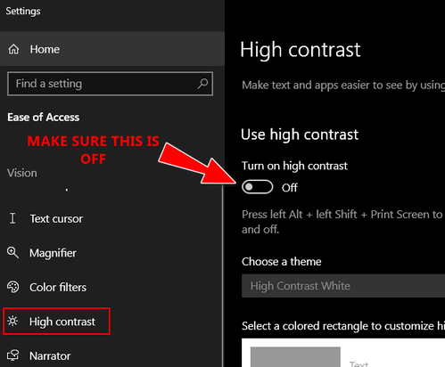Click the Home house icon

click(x=13, y=49)
